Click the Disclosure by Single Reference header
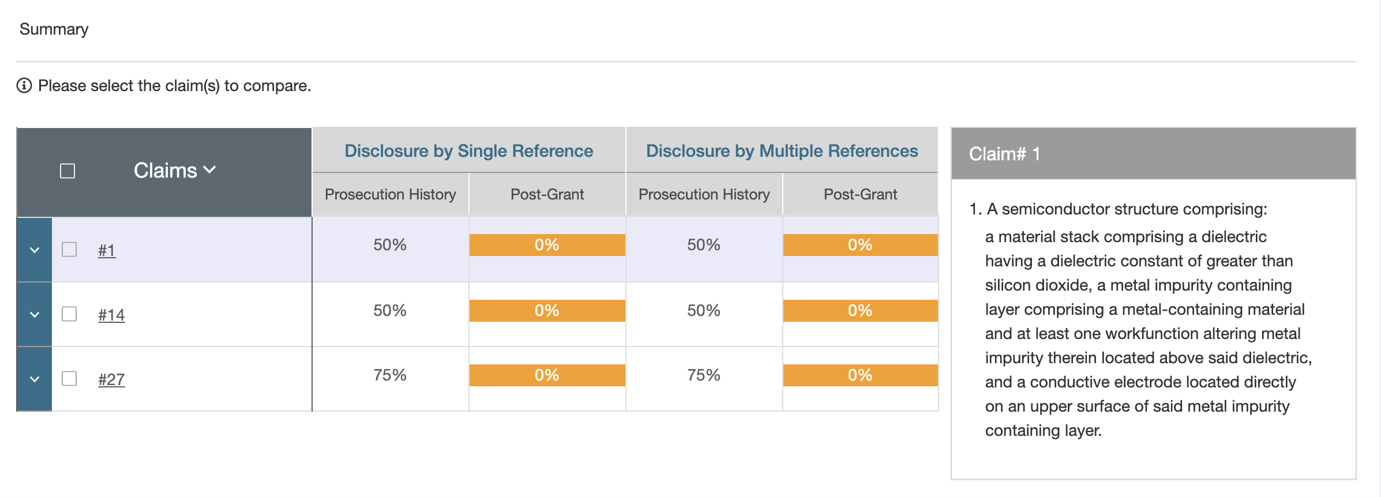This screenshot has height=497, width=1381. (x=468, y=151)
